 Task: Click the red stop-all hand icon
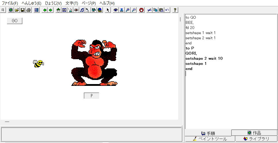click(x=141, y=10)
